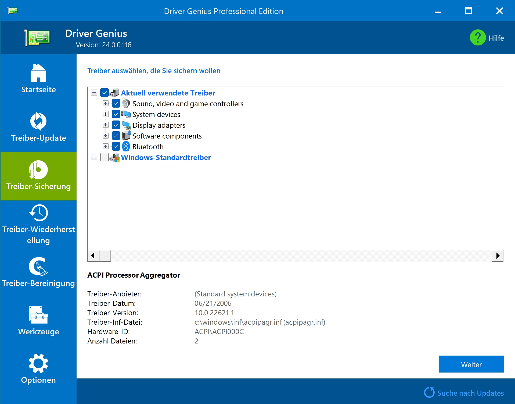
Task: Select Treiber-Sicherung label in sidebar
Action: click(38, 186)
